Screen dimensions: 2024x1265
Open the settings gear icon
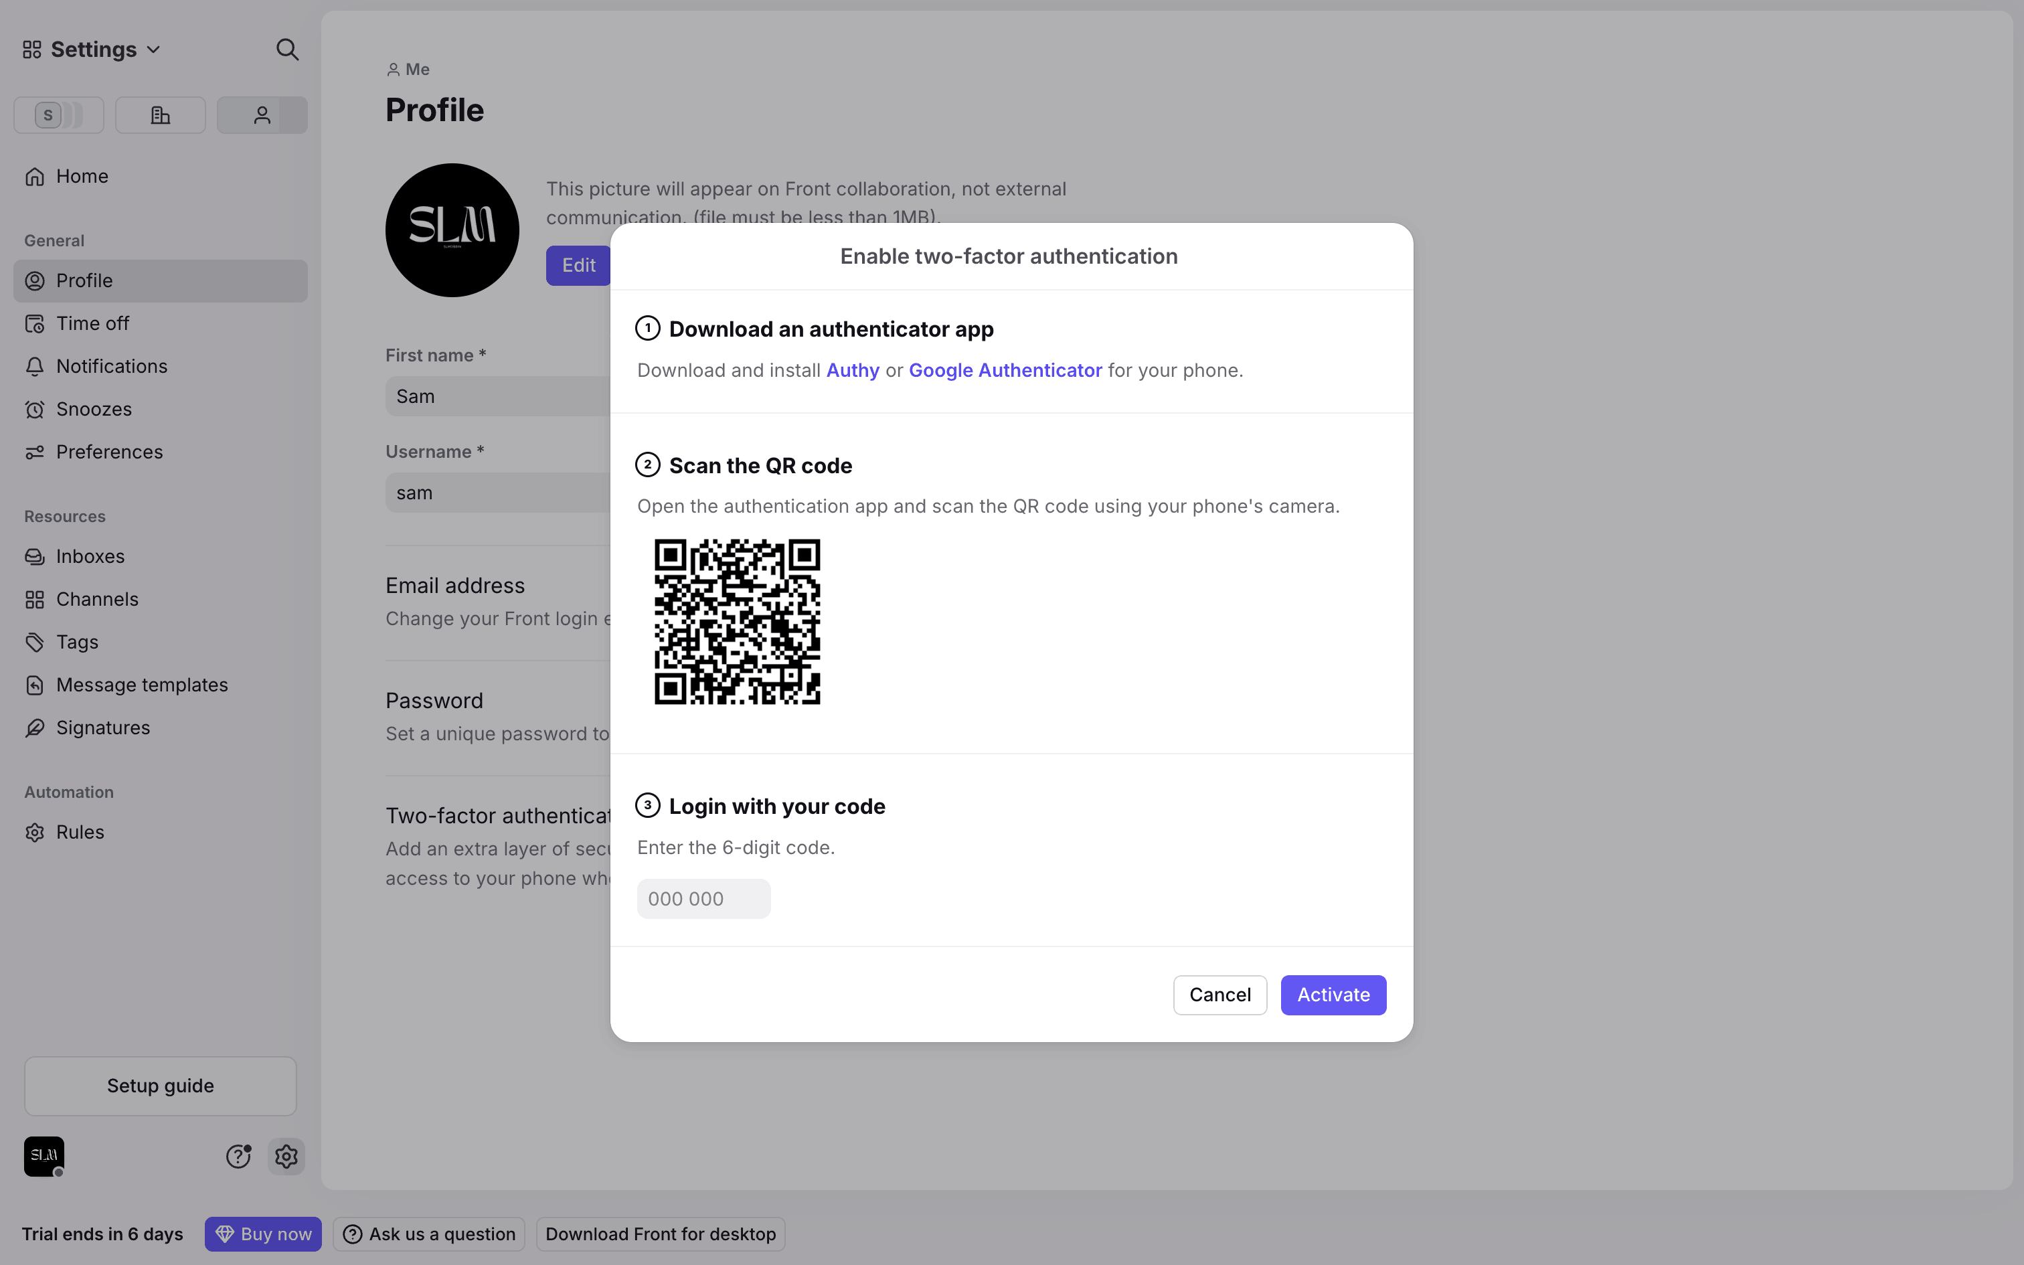pos(286,1157)
